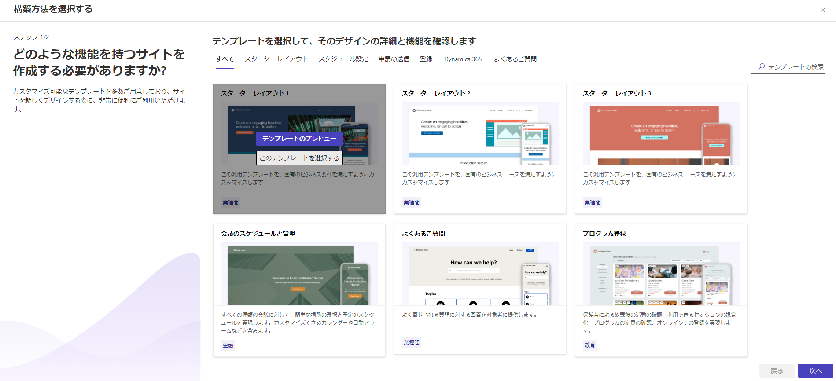The width and height of the screenshot is (836, 381).
Task: Click スターター レイアウト 1 title
Action: [x=255, y=93]
